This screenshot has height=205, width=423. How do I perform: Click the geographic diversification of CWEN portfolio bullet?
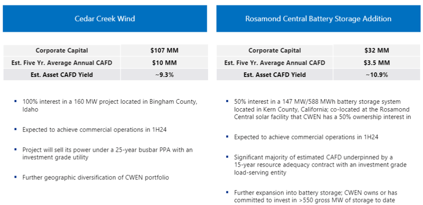(x=95, y=177)
